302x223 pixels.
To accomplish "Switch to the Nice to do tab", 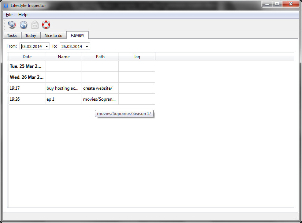I will (x=53, y=36).
